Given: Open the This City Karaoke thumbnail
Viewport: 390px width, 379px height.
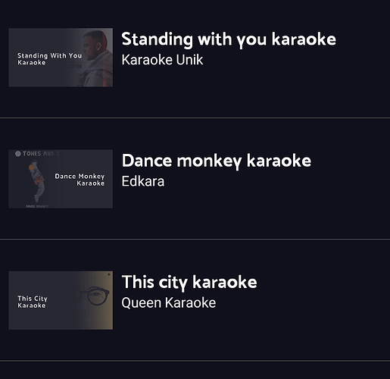Looking at the screenshot, I should pyautogui.click(x=61, y=300).
